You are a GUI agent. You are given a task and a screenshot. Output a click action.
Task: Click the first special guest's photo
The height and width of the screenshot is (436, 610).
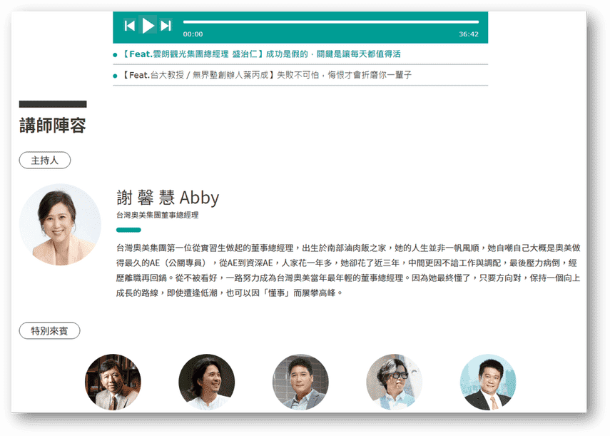point(113,382)
